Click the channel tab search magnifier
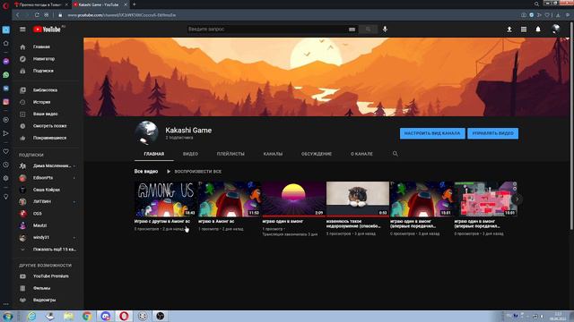 click(395, 154)
